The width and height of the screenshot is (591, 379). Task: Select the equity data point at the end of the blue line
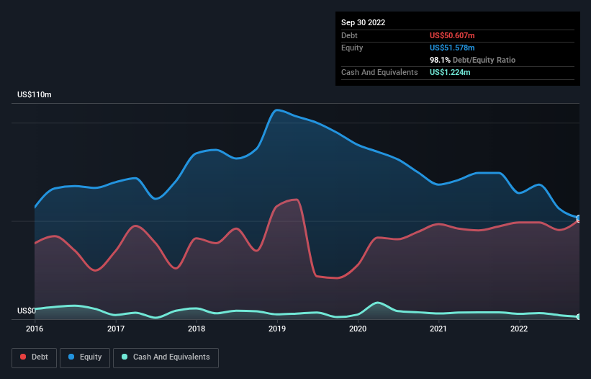click(579, 218)
